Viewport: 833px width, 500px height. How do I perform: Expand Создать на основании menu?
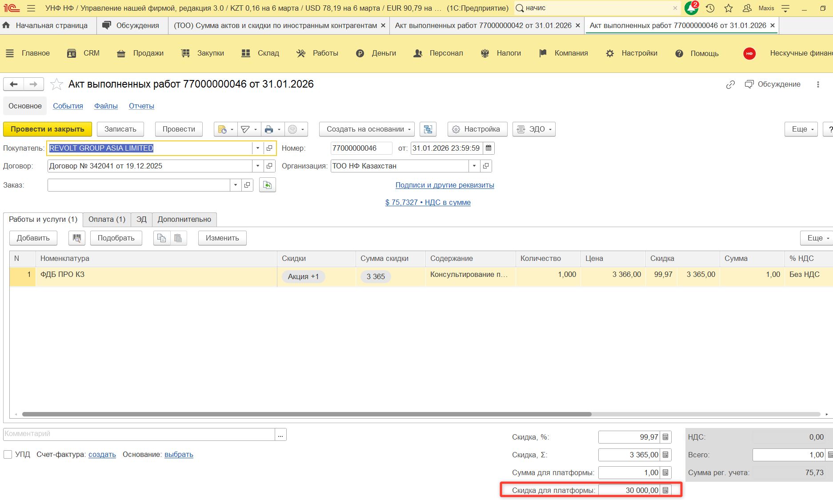pyautogui.click(x=366, y=129)
